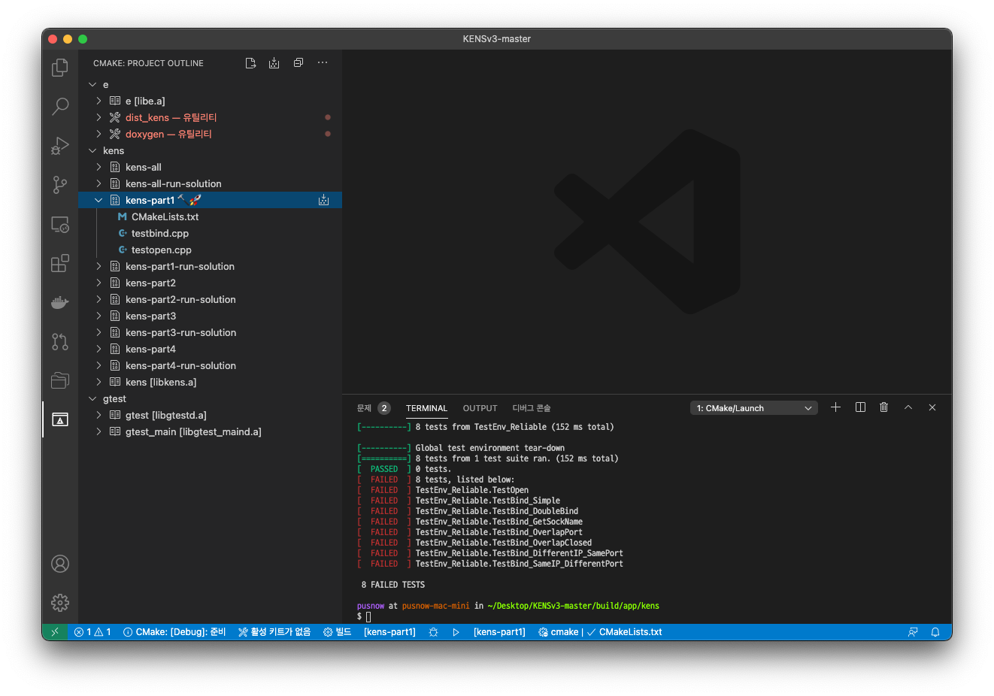Expand dist_kens utility target
The image size is (994, 696).
point(98,117)
